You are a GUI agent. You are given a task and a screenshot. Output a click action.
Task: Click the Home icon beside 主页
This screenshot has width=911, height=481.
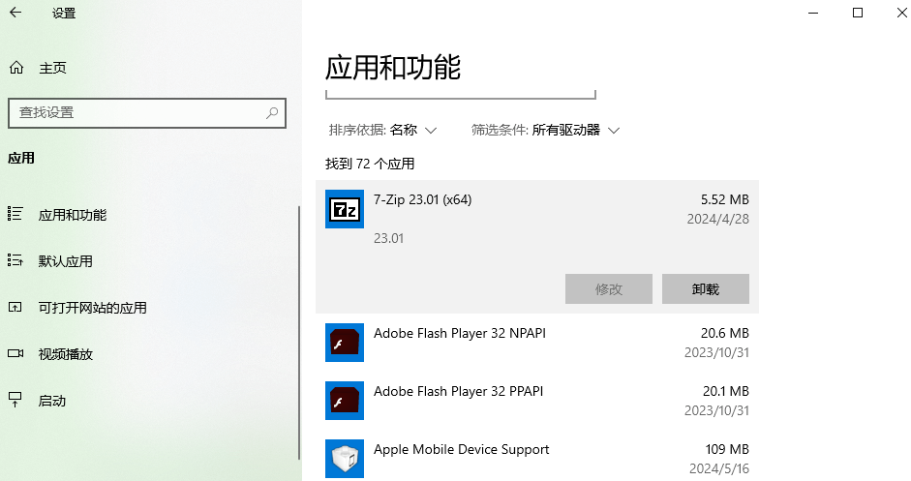[15, 68]
